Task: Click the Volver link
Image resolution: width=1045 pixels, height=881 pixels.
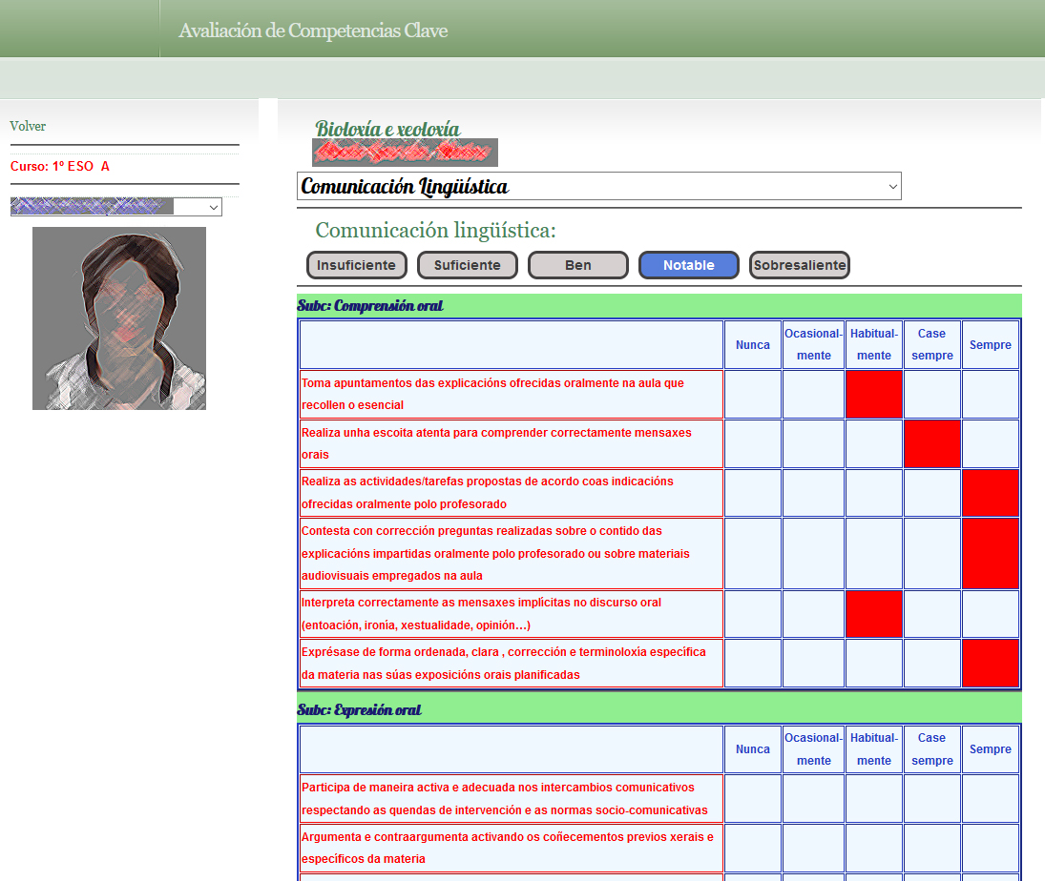Action: point(28,126)
